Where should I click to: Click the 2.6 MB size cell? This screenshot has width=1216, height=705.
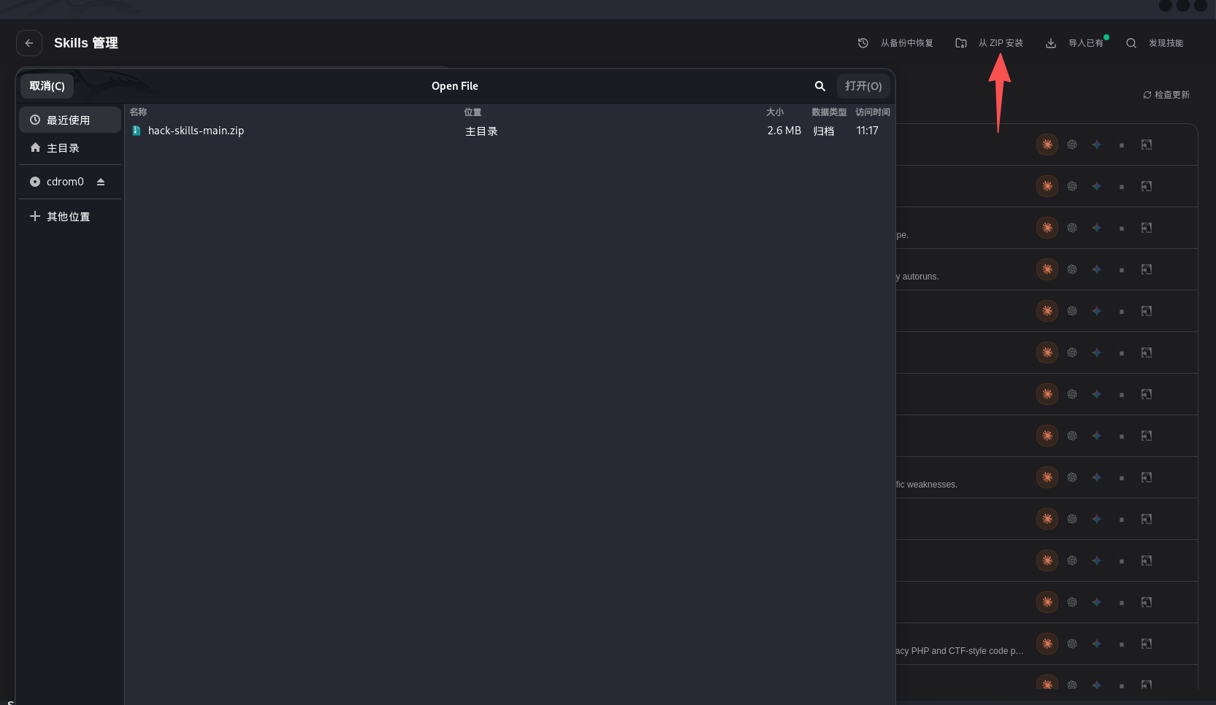[784, 131]
